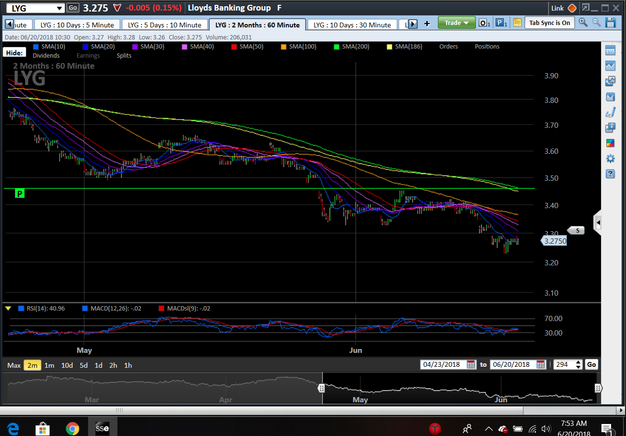The width and height of the screenshot is (626, 436).
Task: Click the orange Link diamond icon
Action: coord(572,8)
